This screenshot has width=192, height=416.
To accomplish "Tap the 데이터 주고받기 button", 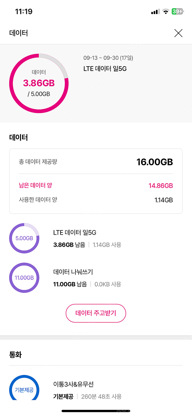I will pyautogui.click(x=96, y=313).
